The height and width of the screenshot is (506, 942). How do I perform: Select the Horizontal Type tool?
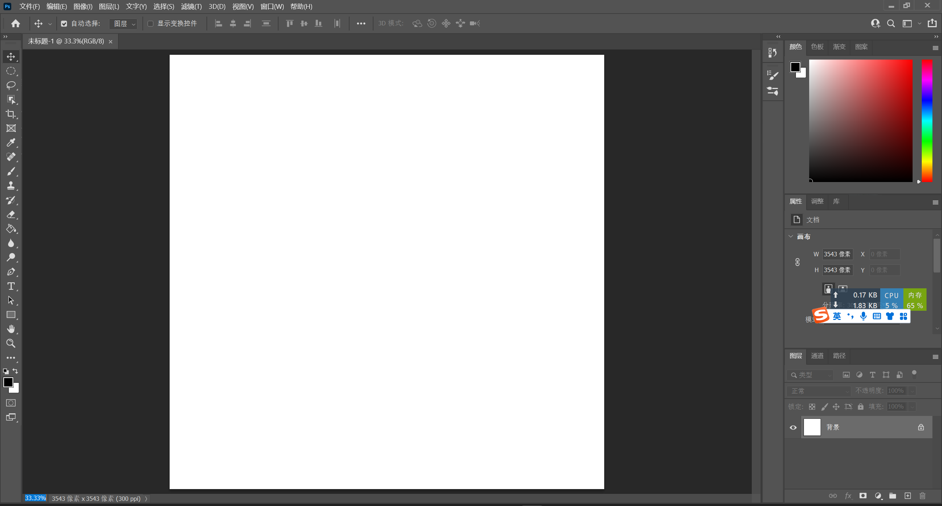click(x=11, y=286)
